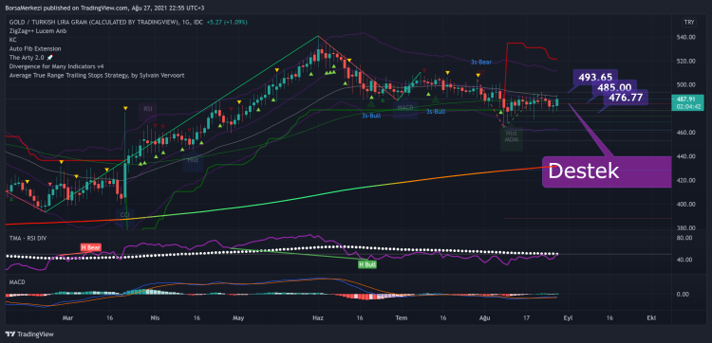712x343 pixels.
Task: Select the KC indicator label
Action: [12, 40]
